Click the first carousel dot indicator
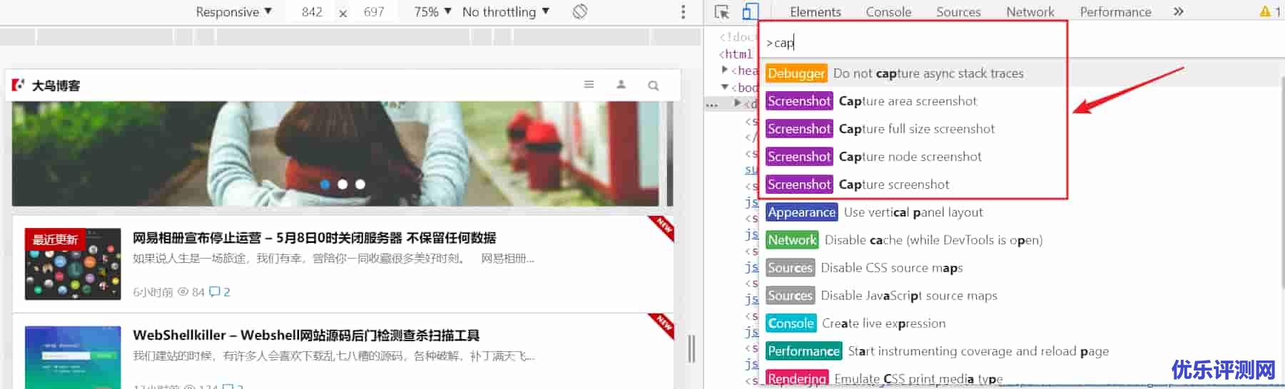The image size is (1285, 389). [325, 185]
